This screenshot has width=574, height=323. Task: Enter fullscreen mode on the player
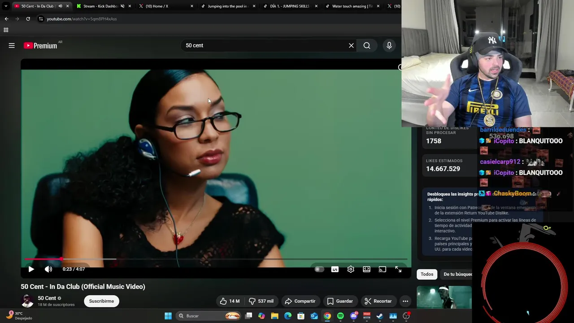pyautogui.click(x=398, y=269)
